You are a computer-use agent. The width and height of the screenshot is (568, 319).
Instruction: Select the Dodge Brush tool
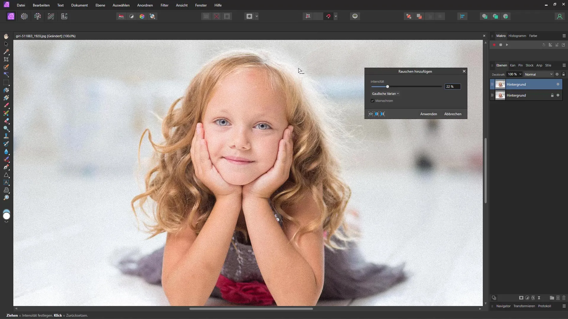pos(6,128)
